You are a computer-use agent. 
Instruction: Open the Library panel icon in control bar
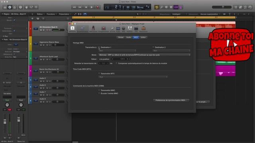click(5, 7)
